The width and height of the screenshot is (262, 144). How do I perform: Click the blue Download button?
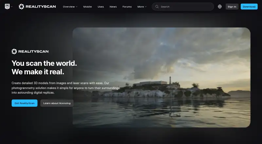[249, 7]
